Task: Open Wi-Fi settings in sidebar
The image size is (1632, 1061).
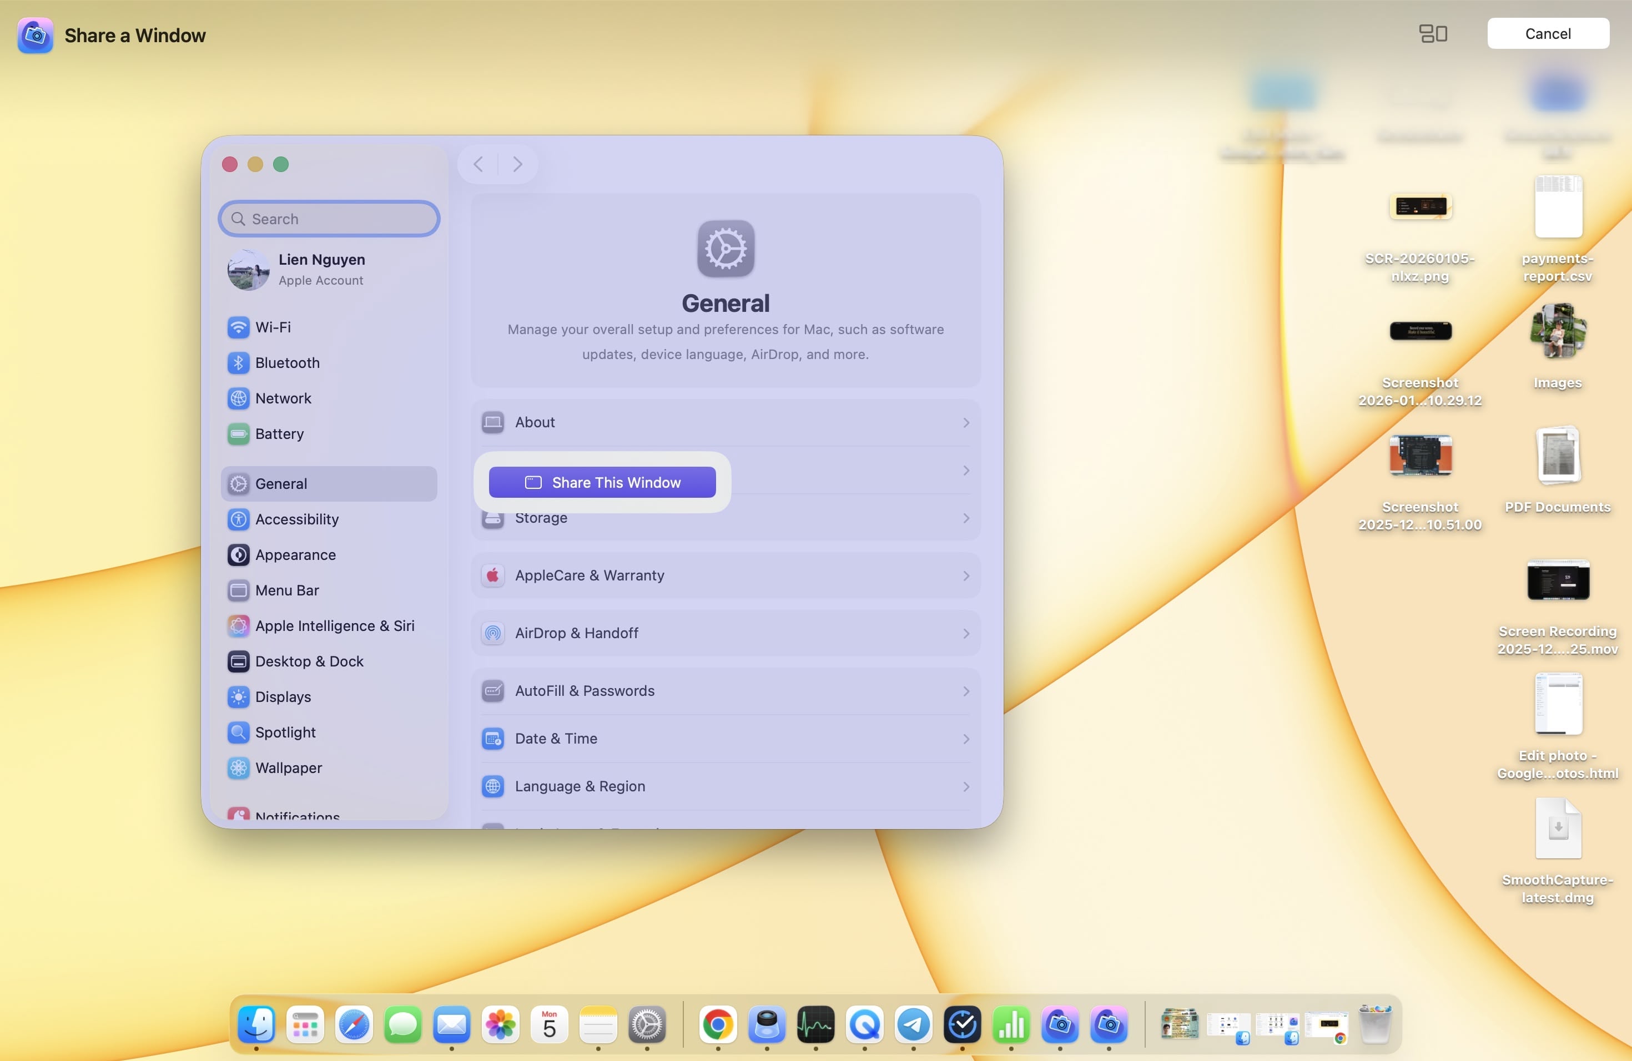Action: [x=329, y=327]
